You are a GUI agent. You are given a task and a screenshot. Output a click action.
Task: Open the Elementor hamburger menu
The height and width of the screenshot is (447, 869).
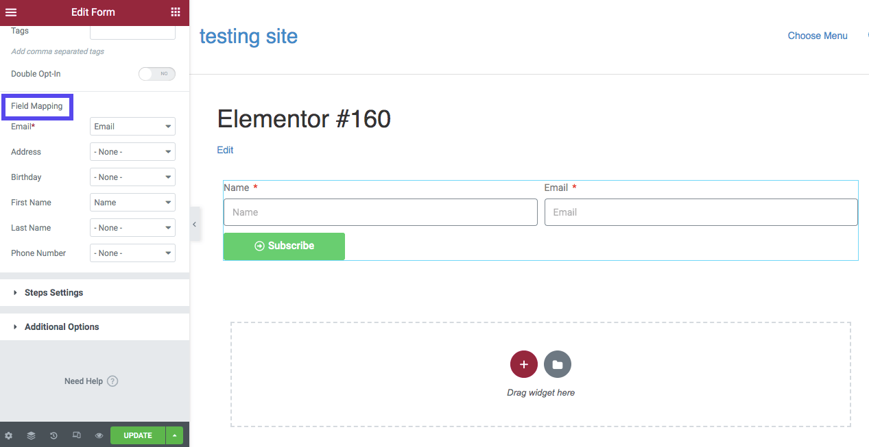[10, 12]
